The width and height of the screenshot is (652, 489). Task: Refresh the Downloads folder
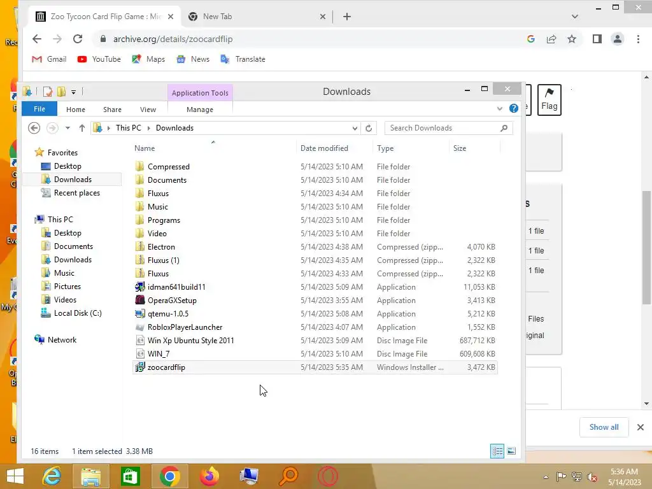point(369,128)
